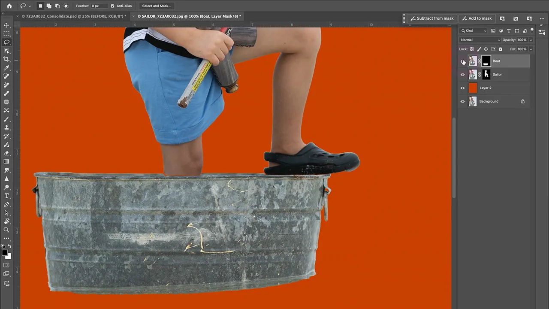Image resolution: width=549 pixels, height=309 pixels.
Task: Choose Subtract from selection mode
Action: point(57,6)
